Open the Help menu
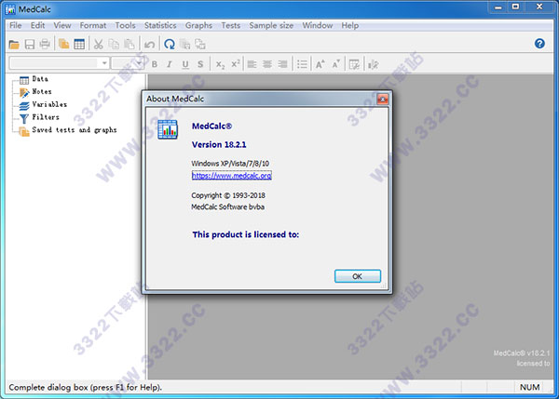The width and height of the screenshot is (559, 399). pyautogui.click(x=349, y=26)
